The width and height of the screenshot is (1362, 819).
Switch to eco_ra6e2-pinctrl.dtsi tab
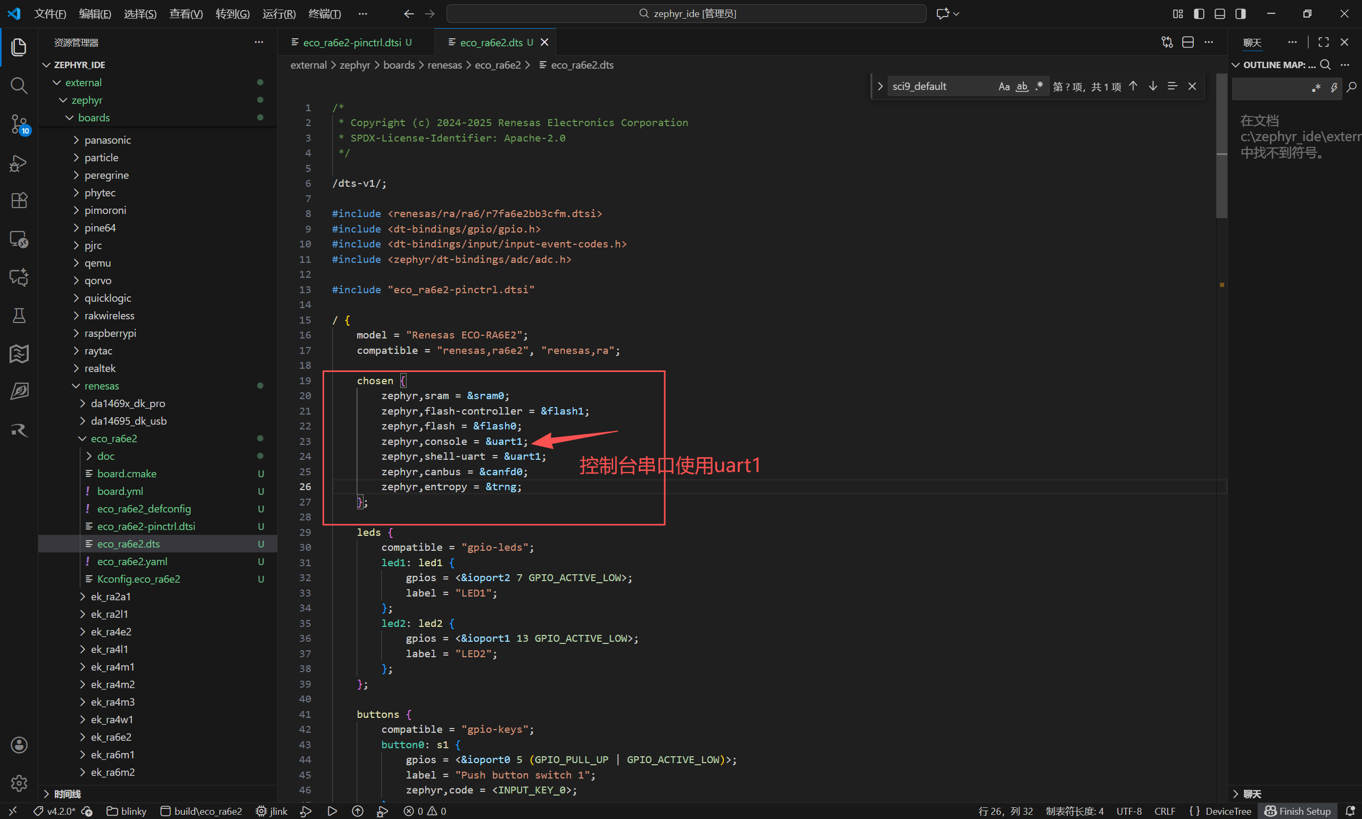point(357,43)
